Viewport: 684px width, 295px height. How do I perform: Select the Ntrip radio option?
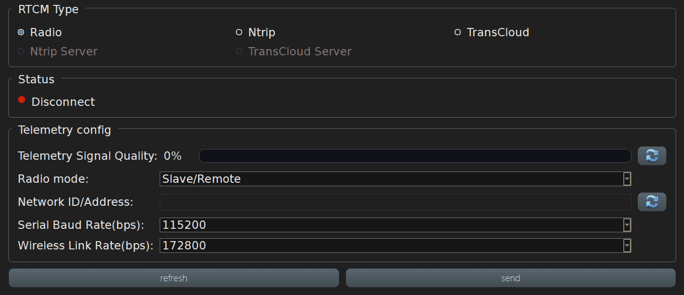pos(239,32)
